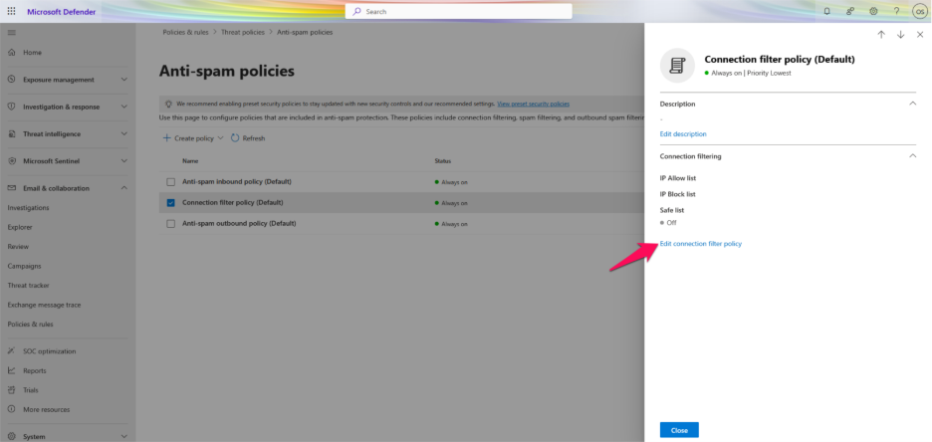932x442 pixels.
Task: Collapse the Connection filtering section
Action: coord(911,156)
